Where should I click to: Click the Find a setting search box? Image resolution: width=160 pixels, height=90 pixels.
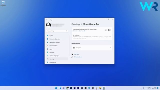tap(57, 31)
